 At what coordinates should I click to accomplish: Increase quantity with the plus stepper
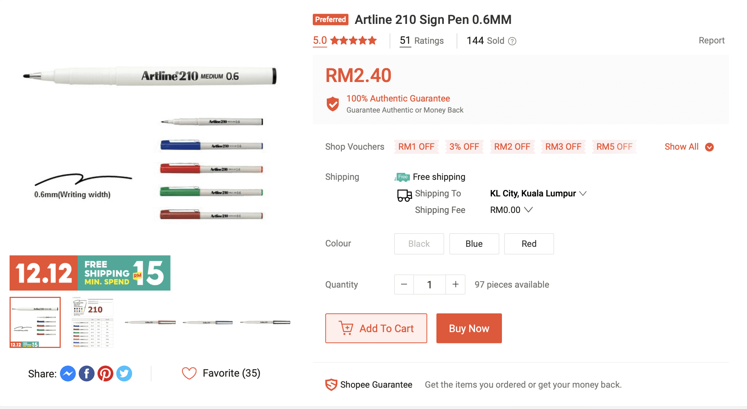(x=455, y=284)
